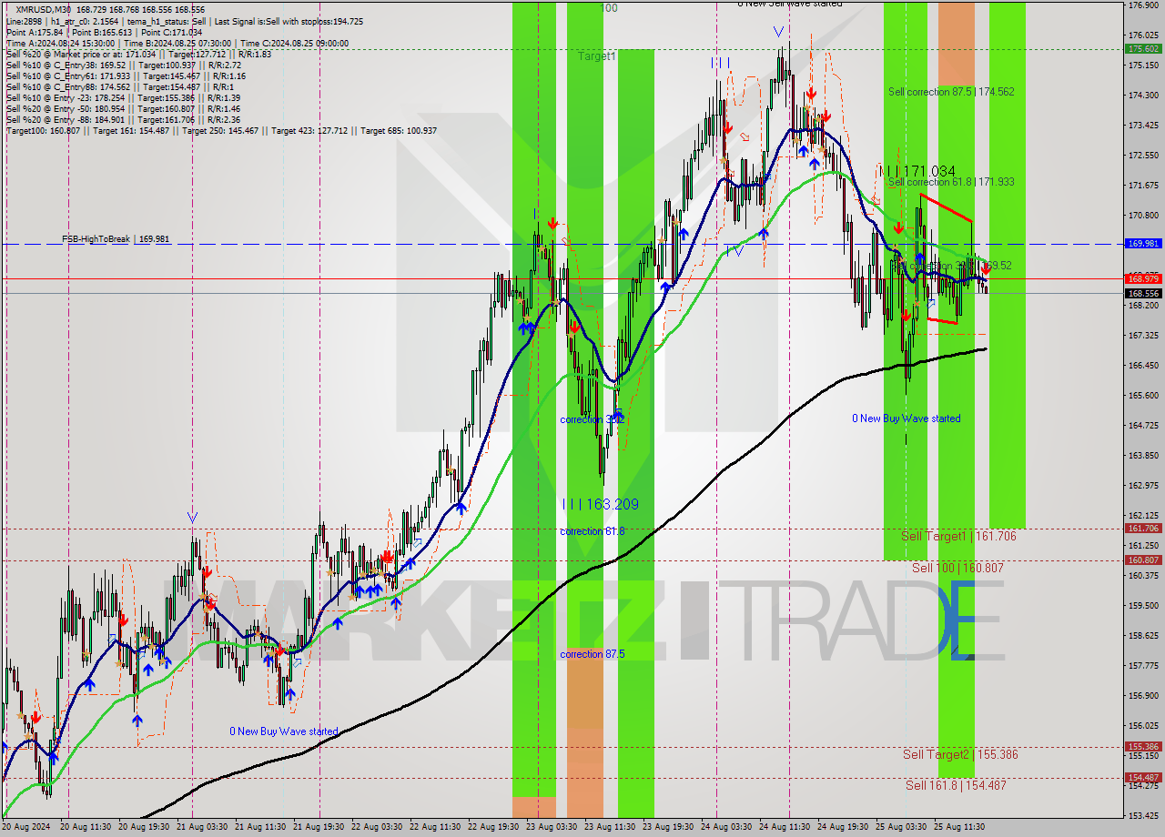Click the XMRUSD,M30 chart title
1165x837 pixels.
40,8
